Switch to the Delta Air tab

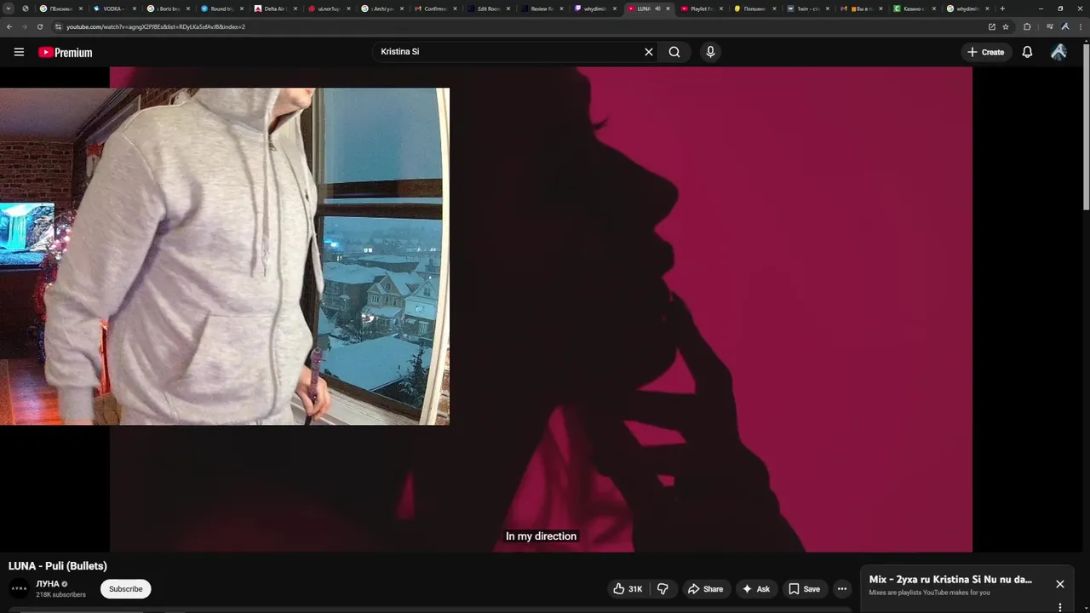[273, 9]
